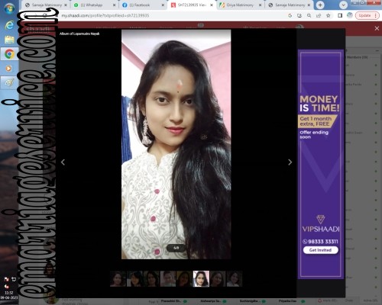Go to the next photo with right chevron

(x=290, y=162)
